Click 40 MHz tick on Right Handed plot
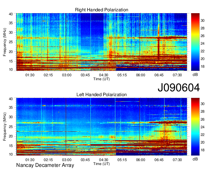 [x=11, y=14]
